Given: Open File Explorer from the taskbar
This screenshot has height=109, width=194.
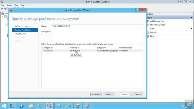Looking at the screenshot, I should (x=31, y=106).
